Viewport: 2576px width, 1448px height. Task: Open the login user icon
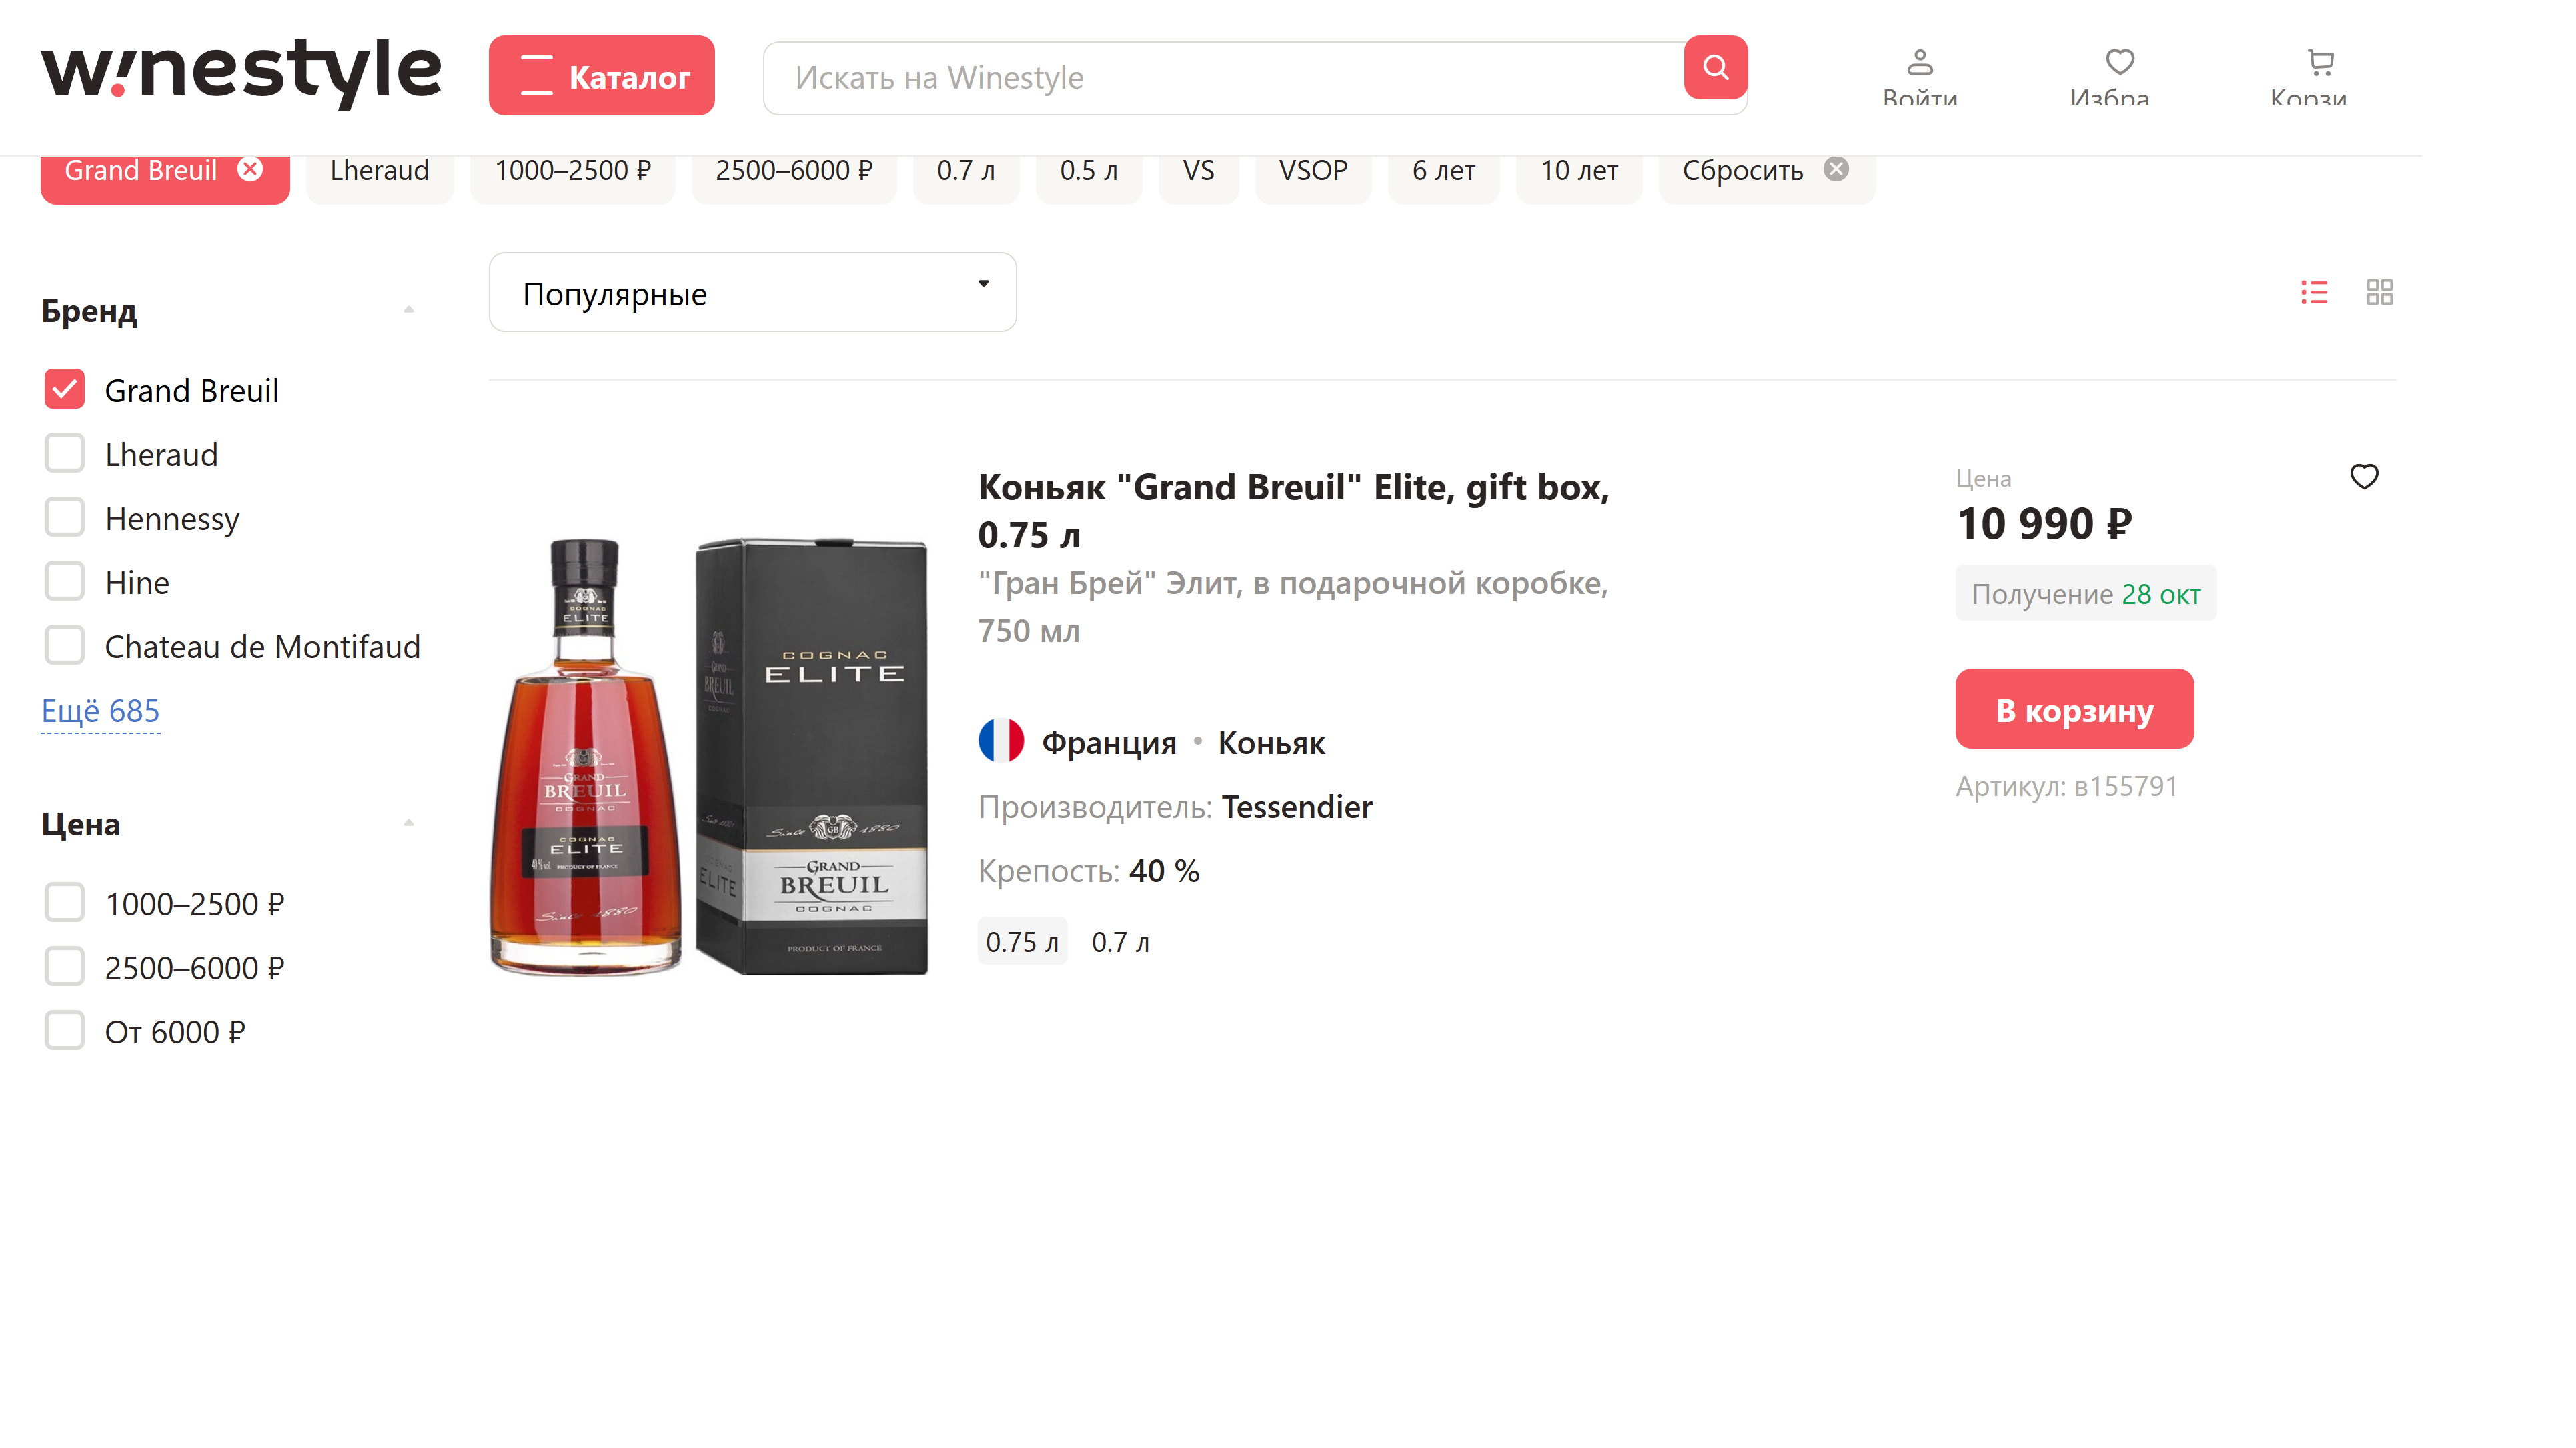tap(1919, 64)
